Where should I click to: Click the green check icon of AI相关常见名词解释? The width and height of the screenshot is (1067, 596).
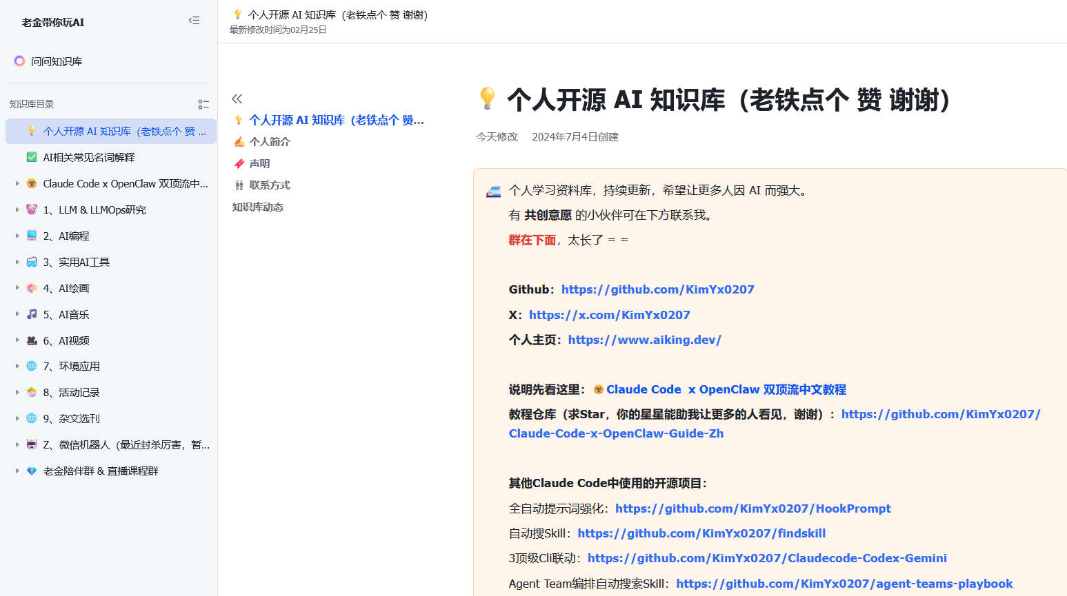tap(32, 157)
